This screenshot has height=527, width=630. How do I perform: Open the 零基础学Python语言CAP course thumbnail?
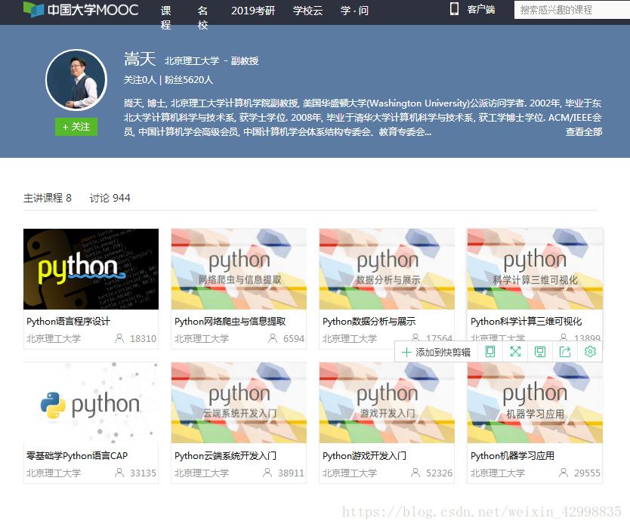point(91,402)
